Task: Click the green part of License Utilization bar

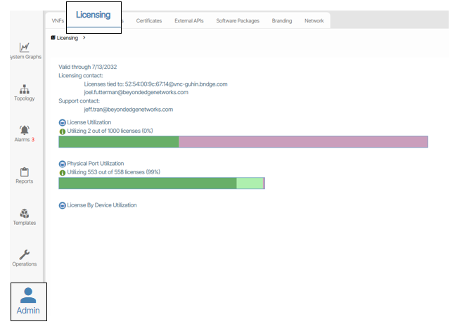Action: point(118,142)
